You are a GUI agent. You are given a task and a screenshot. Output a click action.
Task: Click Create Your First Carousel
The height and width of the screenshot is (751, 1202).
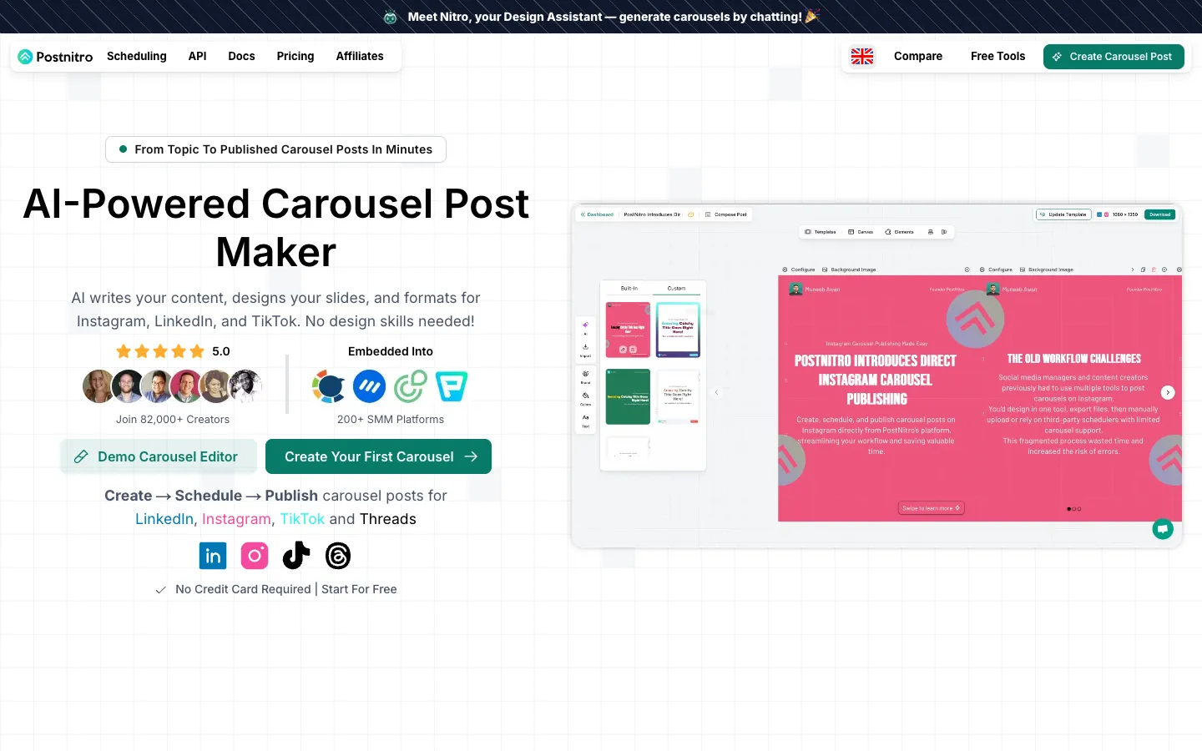pos(378,456)
